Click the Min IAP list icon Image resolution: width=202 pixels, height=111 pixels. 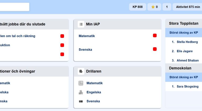81,24
